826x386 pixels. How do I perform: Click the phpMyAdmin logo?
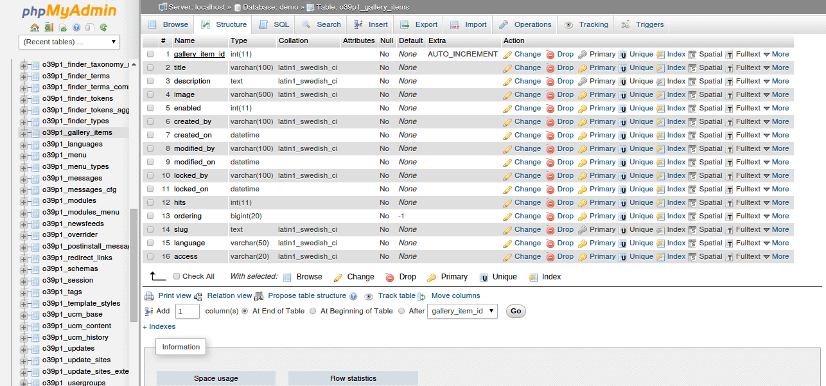[69, 11]
